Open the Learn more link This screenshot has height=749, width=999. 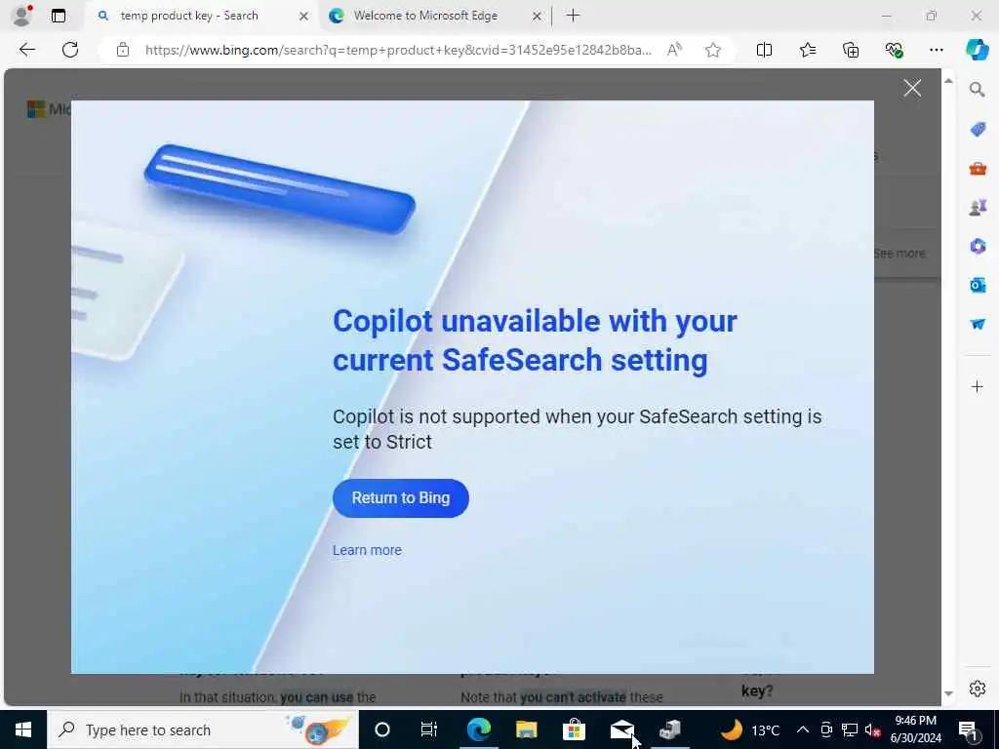coord(367,550)
